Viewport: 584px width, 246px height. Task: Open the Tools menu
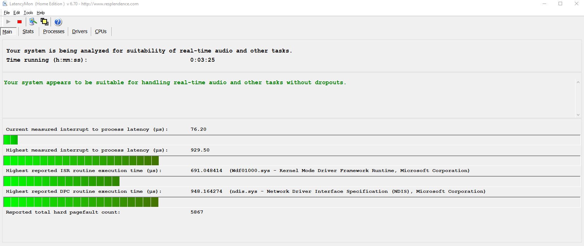(x=28, y=13)
